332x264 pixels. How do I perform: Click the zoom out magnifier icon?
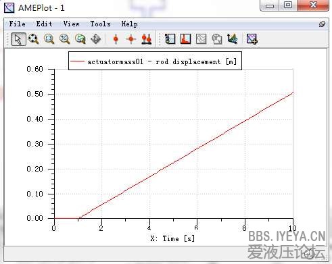64,39
